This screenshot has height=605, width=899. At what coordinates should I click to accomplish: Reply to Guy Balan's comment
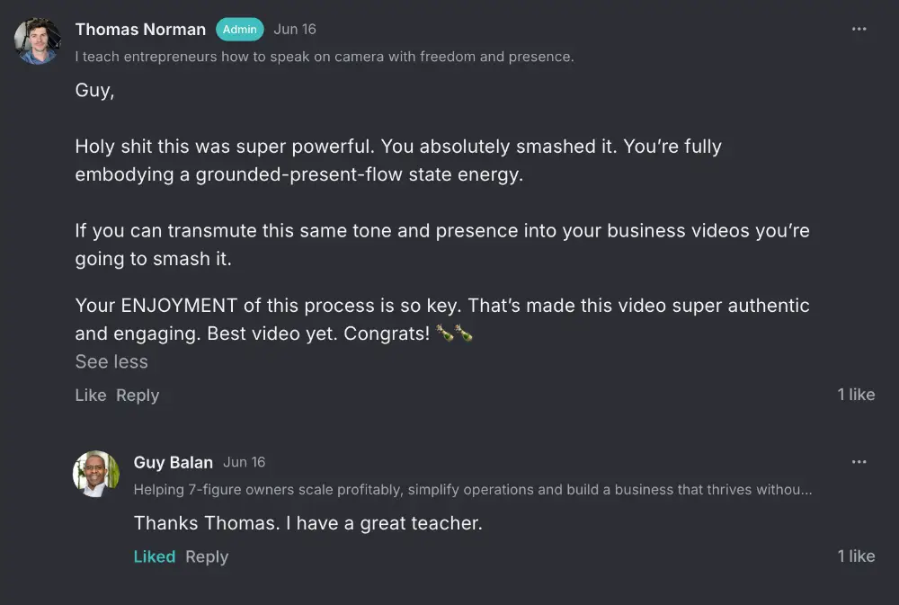(x=207, y=556)
